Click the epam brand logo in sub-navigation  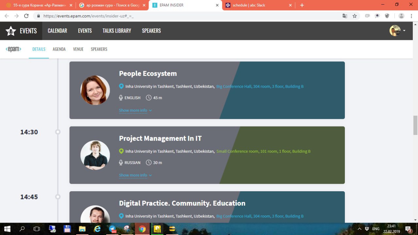coord(13,49)
